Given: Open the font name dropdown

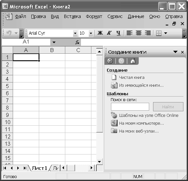Looking at the screenshot, I should coord(75,33).
